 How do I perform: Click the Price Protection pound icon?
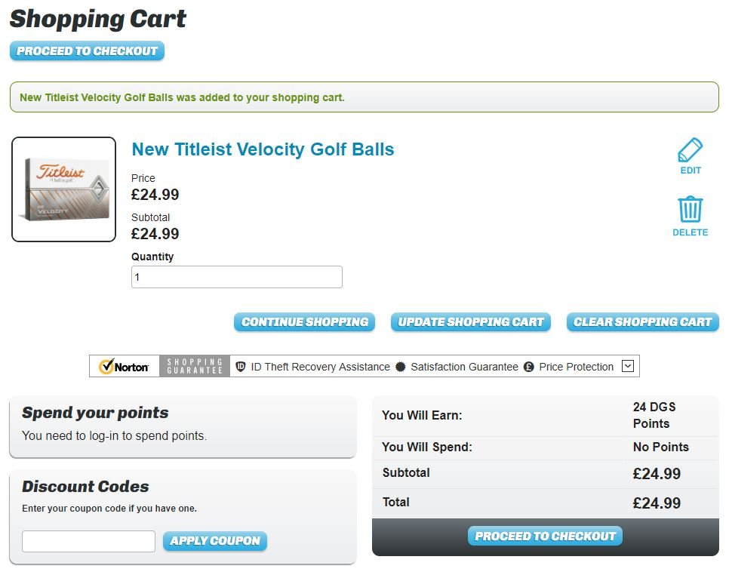coord(529,367)
